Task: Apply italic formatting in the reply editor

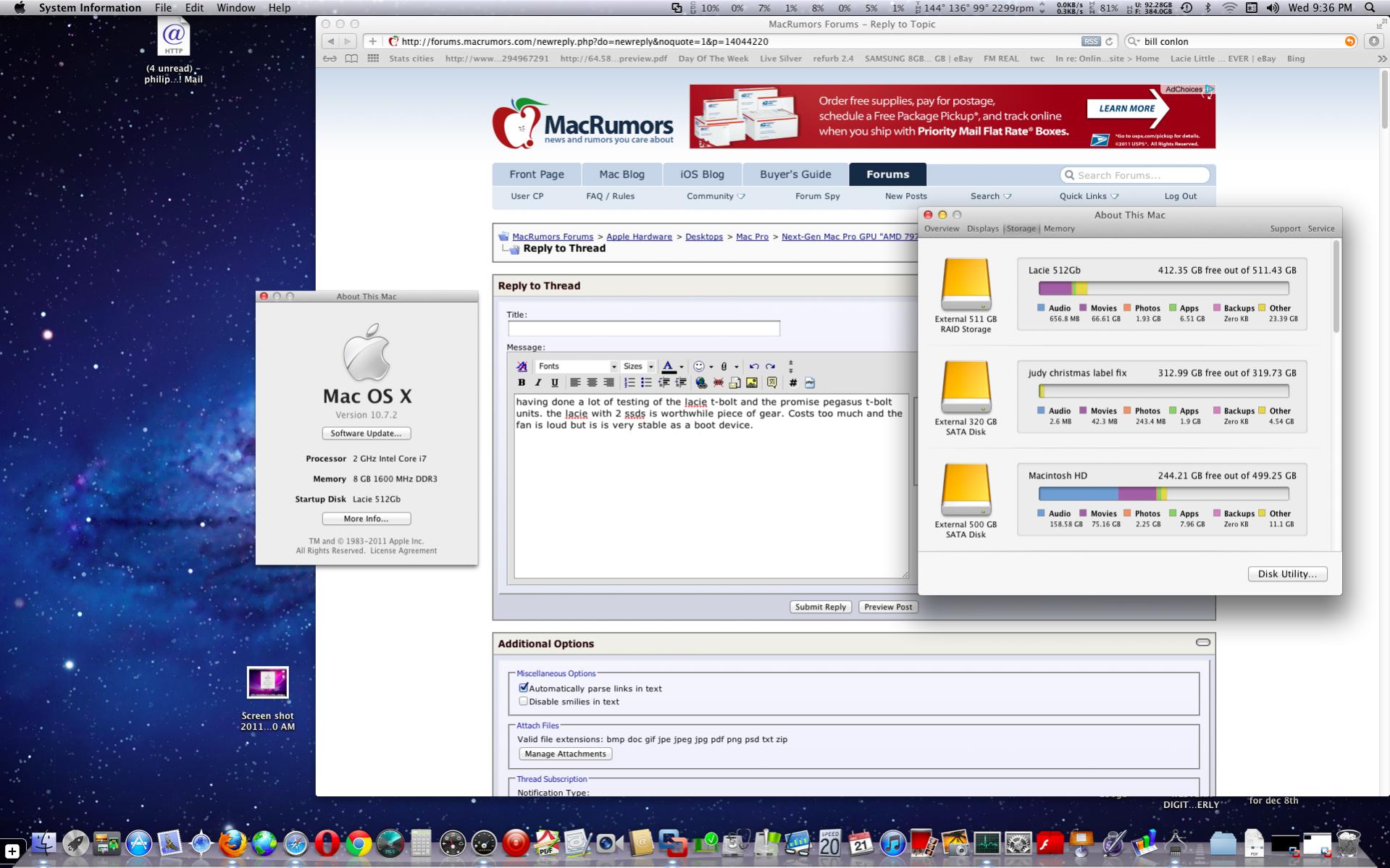Action: (538, 382)
